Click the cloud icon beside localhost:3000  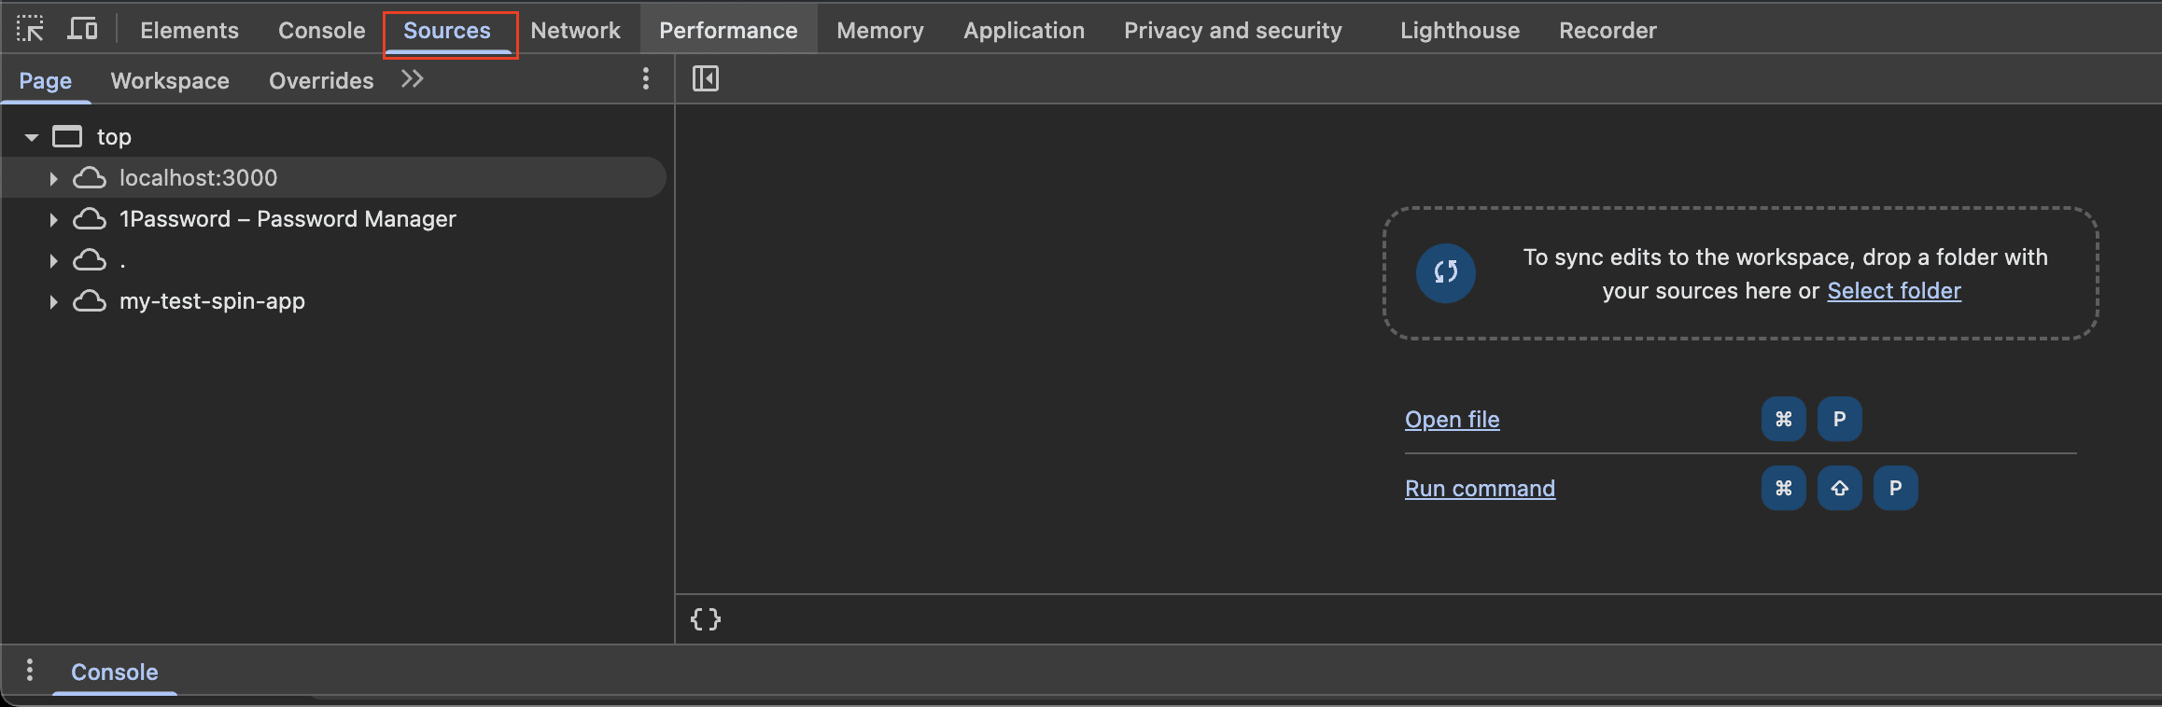pyautogui.click(x=90, y=177)
